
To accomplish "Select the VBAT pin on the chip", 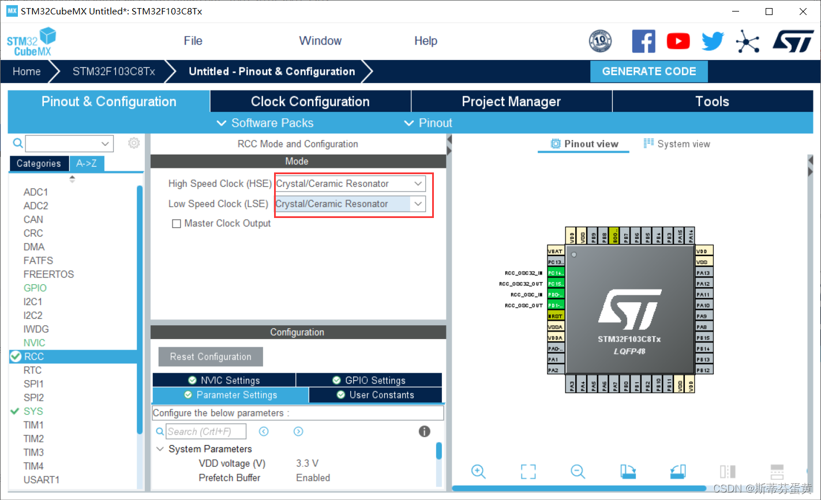I will pos(556,251).
